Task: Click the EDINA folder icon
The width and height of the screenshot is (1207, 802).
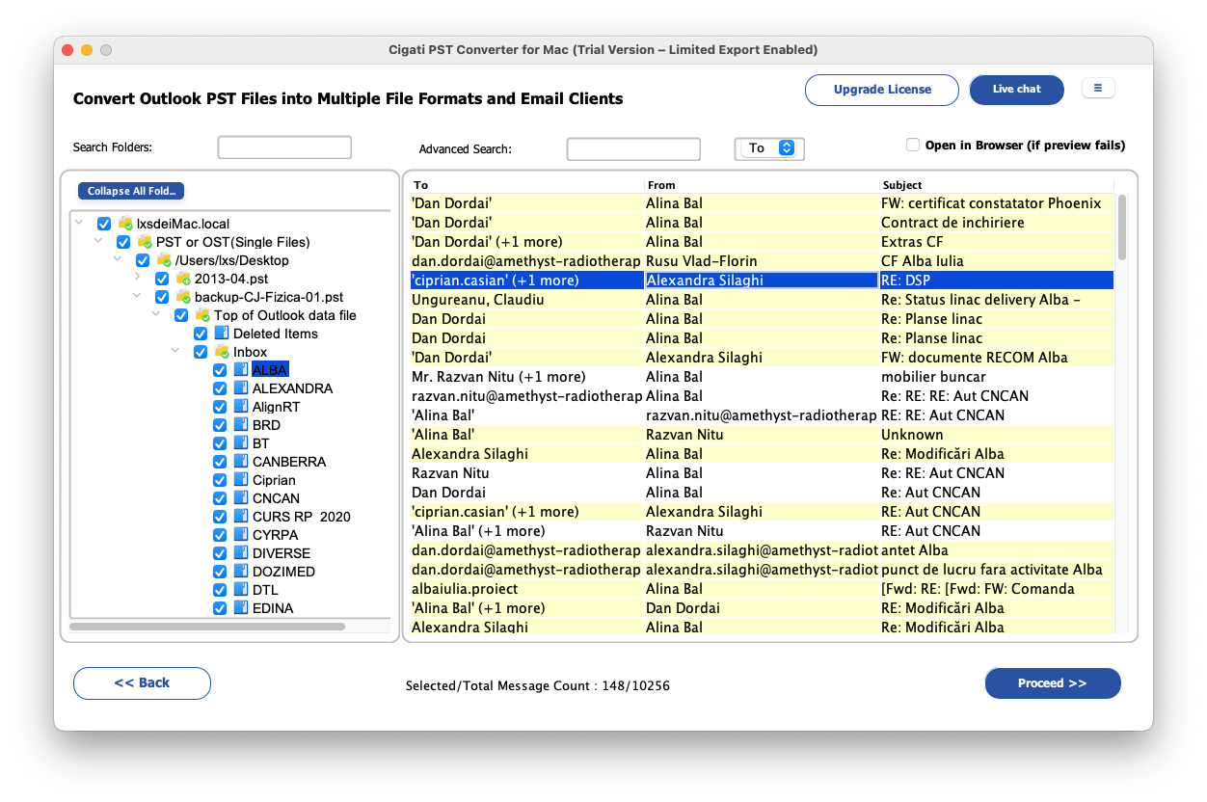Action: 241,608
